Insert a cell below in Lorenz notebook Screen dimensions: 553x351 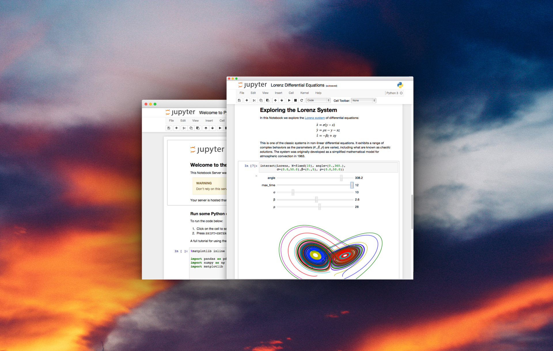pyautogui.click(x=247, y=100)
